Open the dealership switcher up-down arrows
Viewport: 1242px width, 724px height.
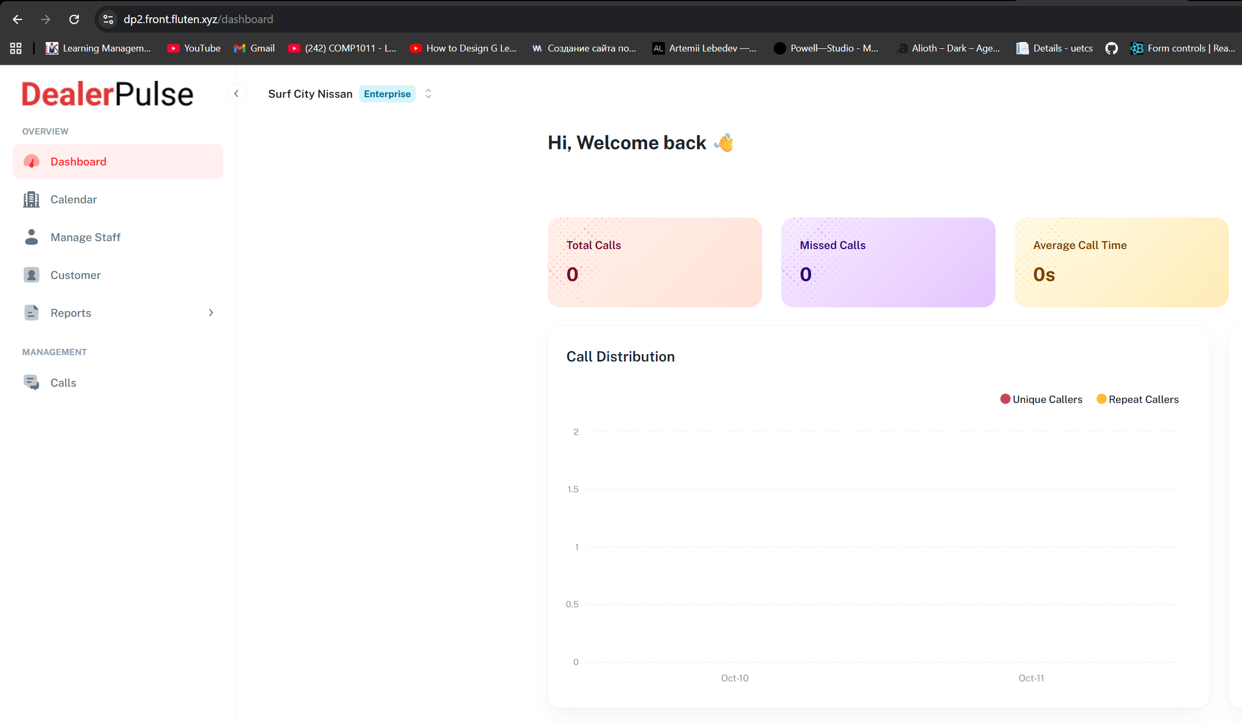[x=428, y=94]
